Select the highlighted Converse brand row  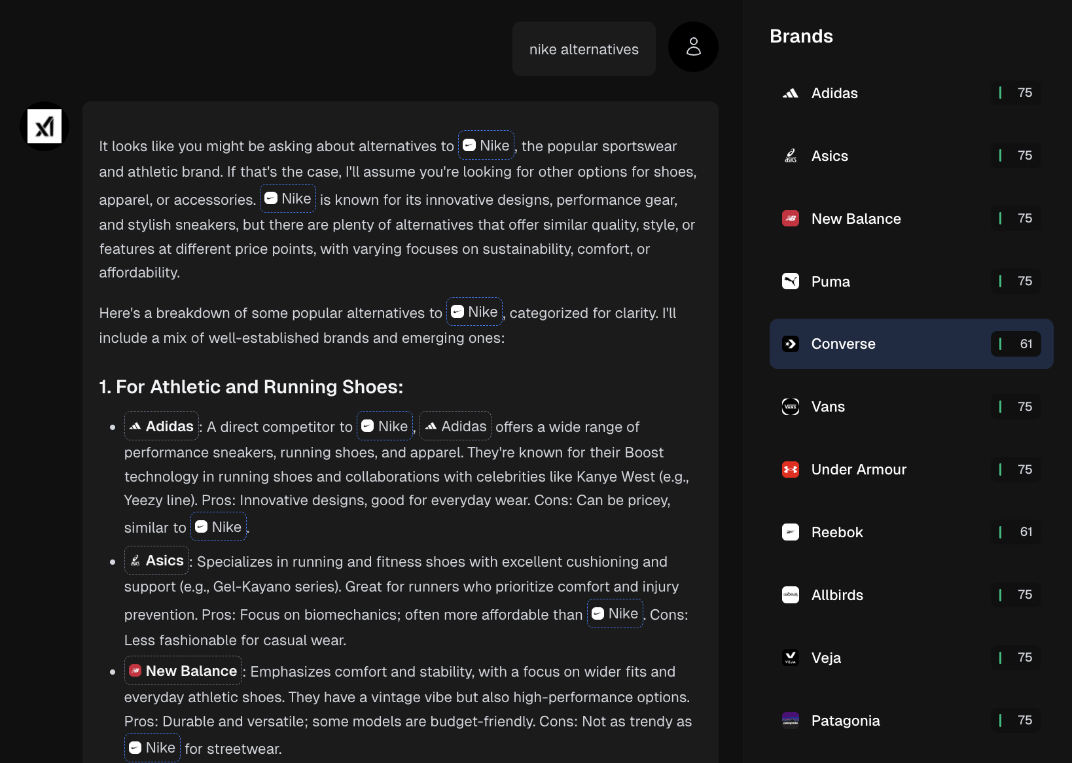[x=910, y=344]
